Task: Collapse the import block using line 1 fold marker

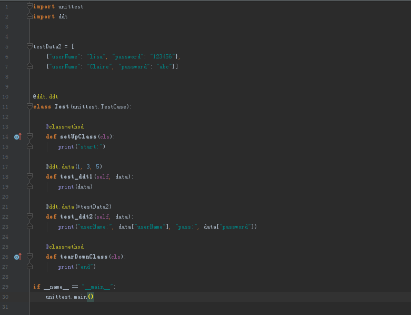Action: [29, 6]
